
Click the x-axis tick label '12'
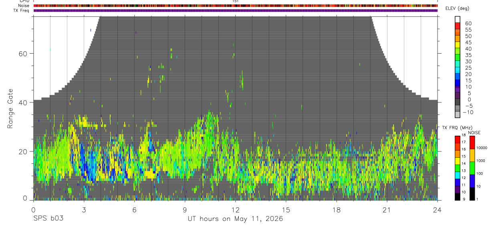pyautogui.click(x=236, y=209)
